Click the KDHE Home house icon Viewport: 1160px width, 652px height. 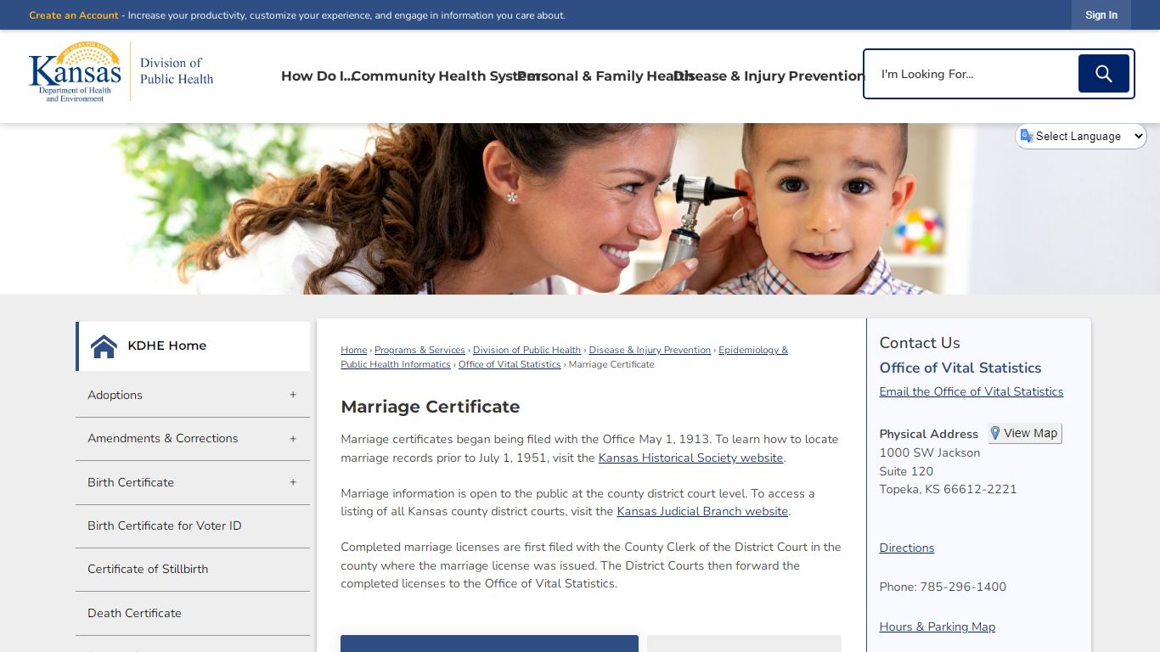point(104,346)
